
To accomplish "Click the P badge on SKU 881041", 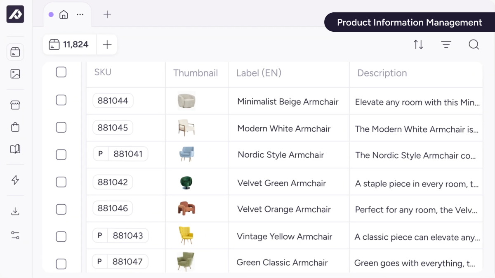I will [x=100, y=154].
